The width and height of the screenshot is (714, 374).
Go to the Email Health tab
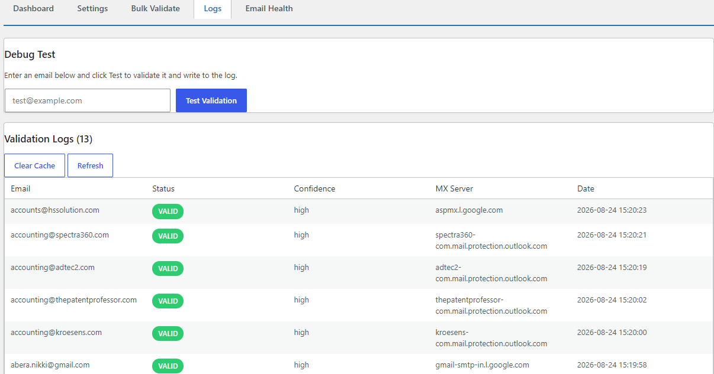(269, 9)
